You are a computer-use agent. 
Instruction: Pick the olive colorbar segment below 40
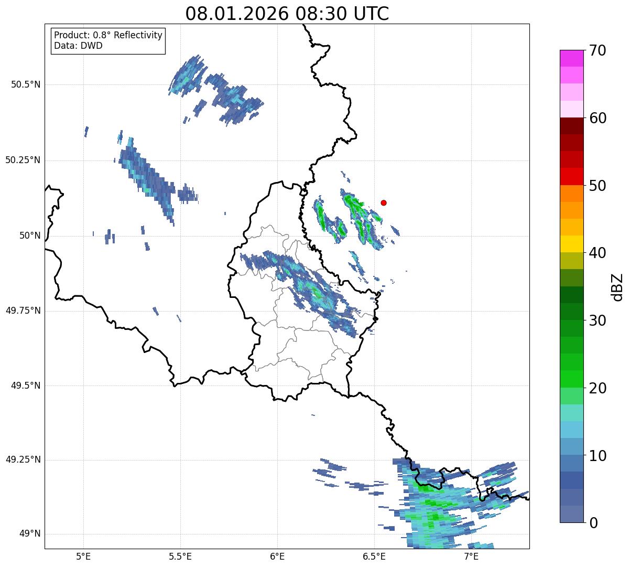coord(571,261)
